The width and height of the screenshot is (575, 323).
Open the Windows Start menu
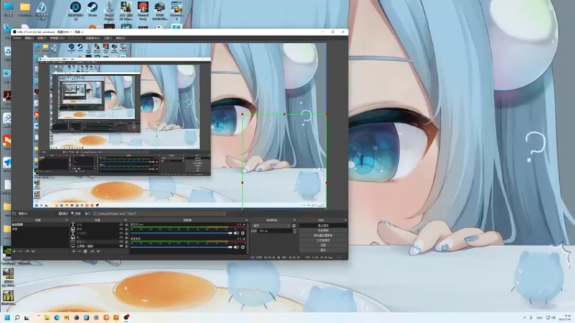pyautogui.click(x=7, y=317)
